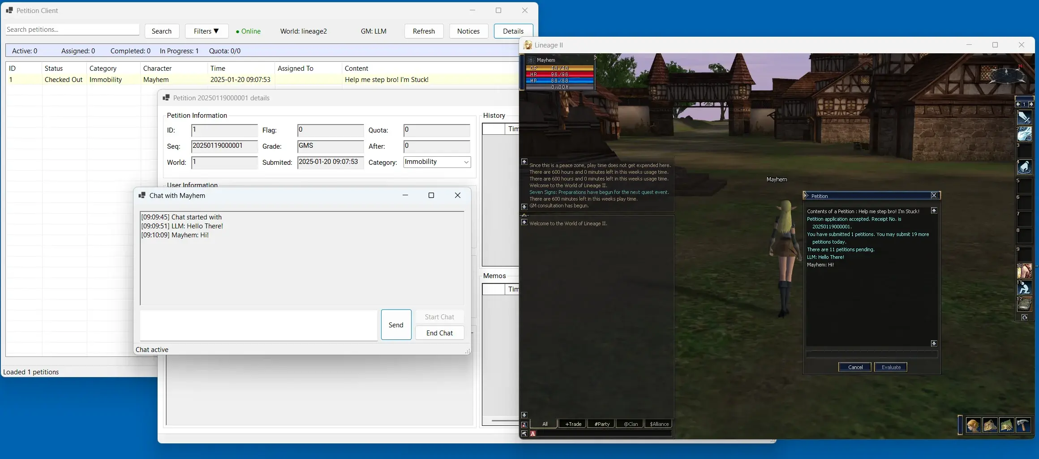Open the inventory bag icon
Screen dimensions: 1039x459
(990, 425)
